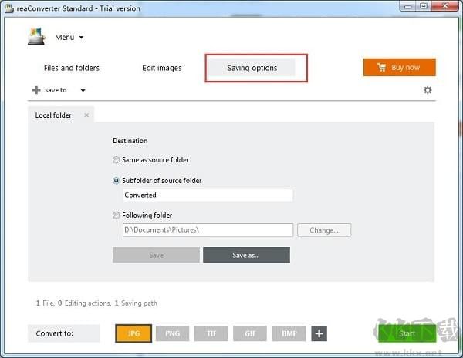Open the save to dropdown arrow
The image size is (463, 358).
83,91
